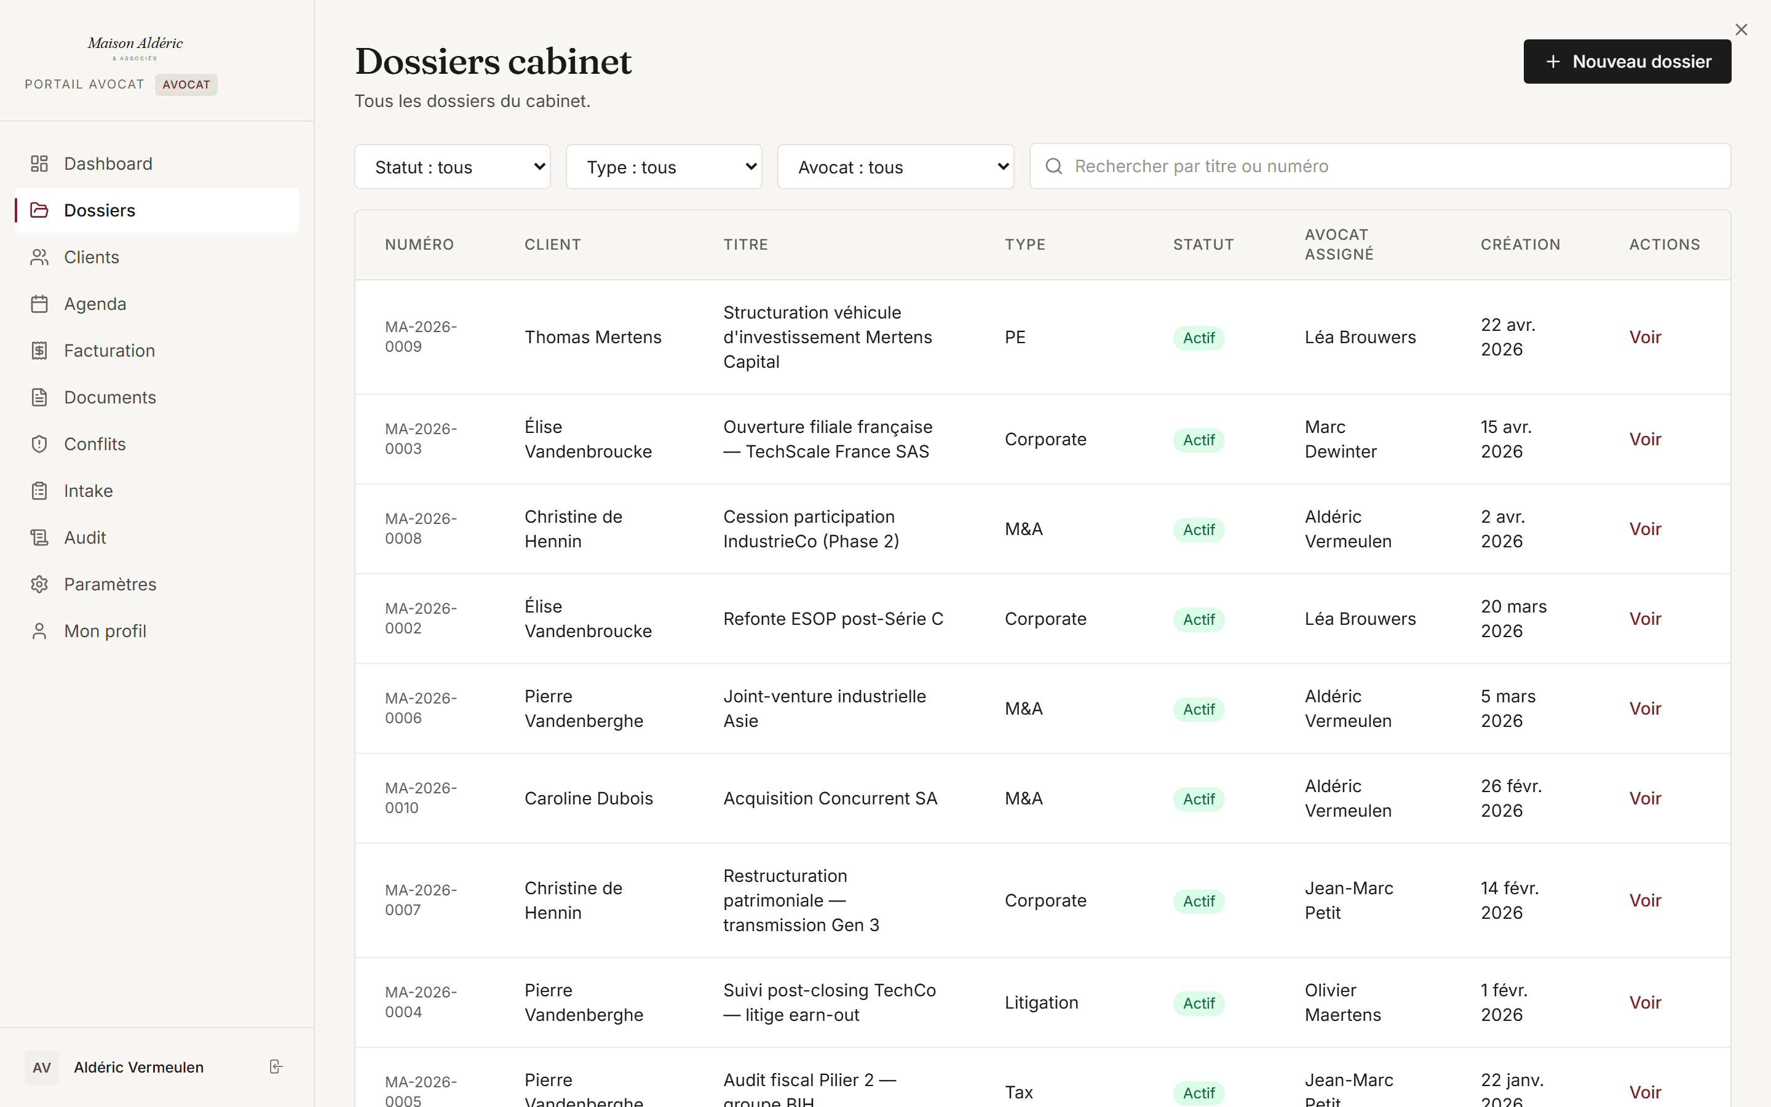This screenshot has height=1107, width=1771.
Task: Click creation date 22 avr. 2026
Action: [1508, 337]
